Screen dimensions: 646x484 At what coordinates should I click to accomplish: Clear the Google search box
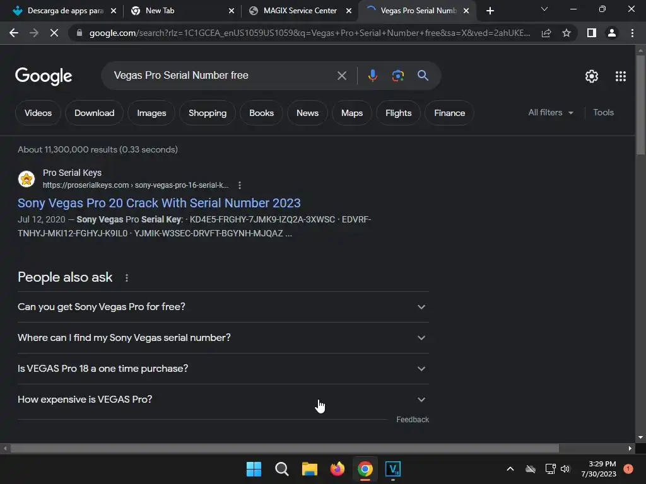tap(341, 76)
